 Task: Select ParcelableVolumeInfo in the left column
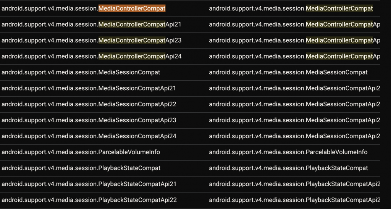(x=81, y=152)
